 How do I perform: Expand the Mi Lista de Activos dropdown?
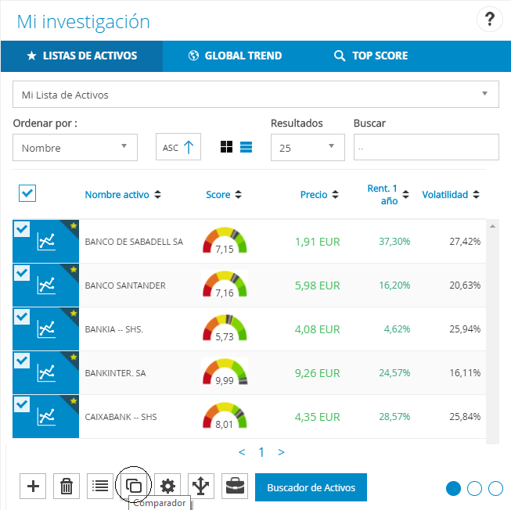(x=255, y=95)
